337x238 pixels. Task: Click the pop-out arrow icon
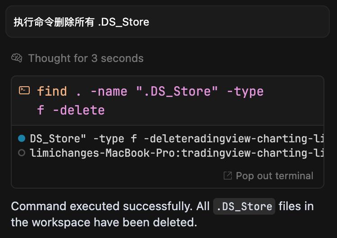pyautogui.click(x=228, y=175)
